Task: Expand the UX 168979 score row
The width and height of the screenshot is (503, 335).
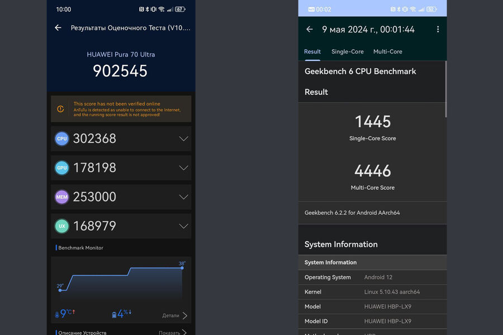Action: 121,226
